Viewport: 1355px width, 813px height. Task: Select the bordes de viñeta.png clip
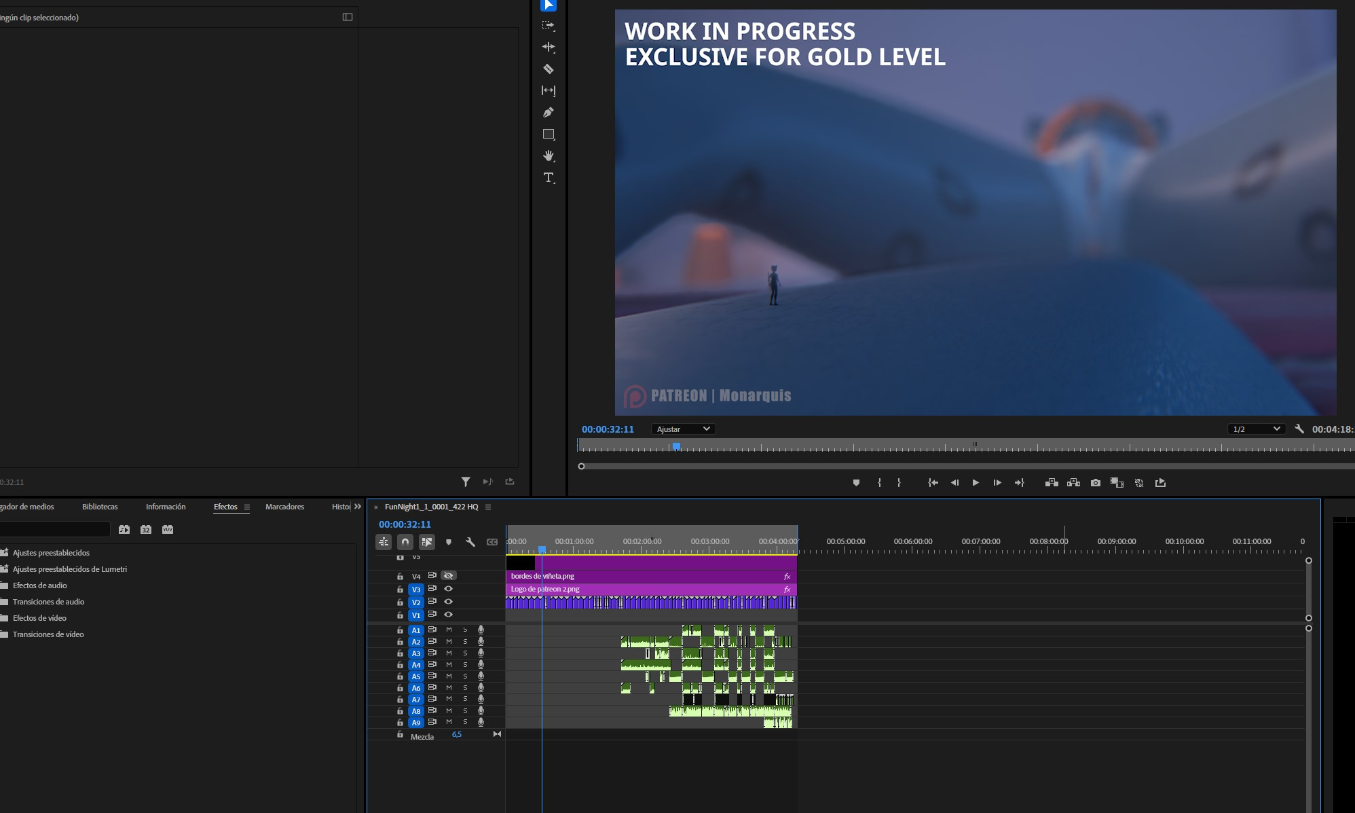click(651, 577)
